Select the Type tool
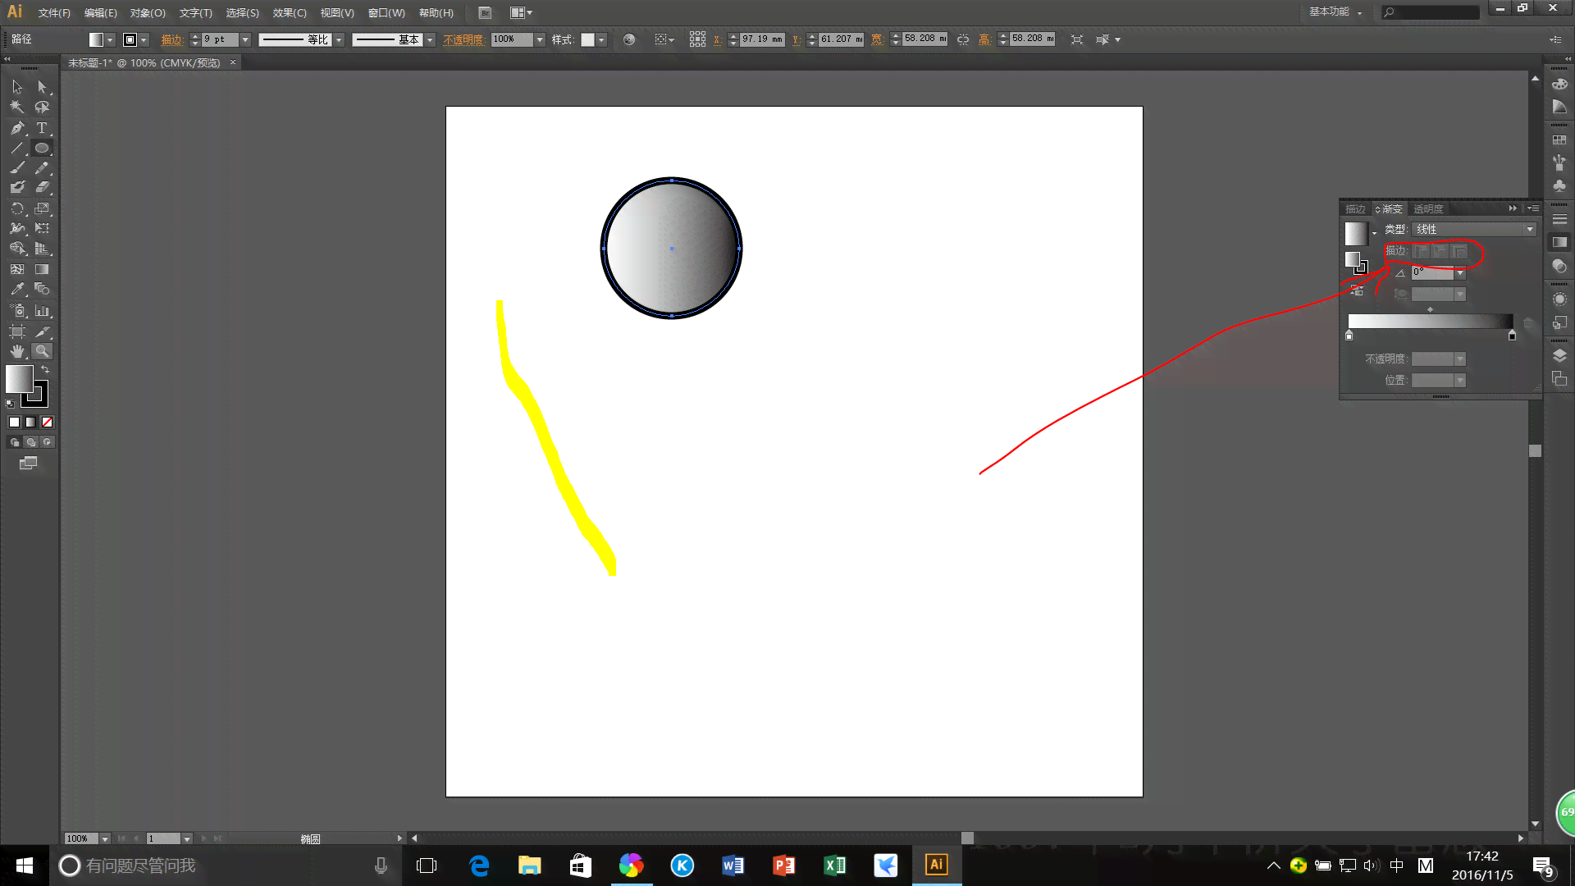1575x886 pixels. pyautogui.click(x=41, y=126)
